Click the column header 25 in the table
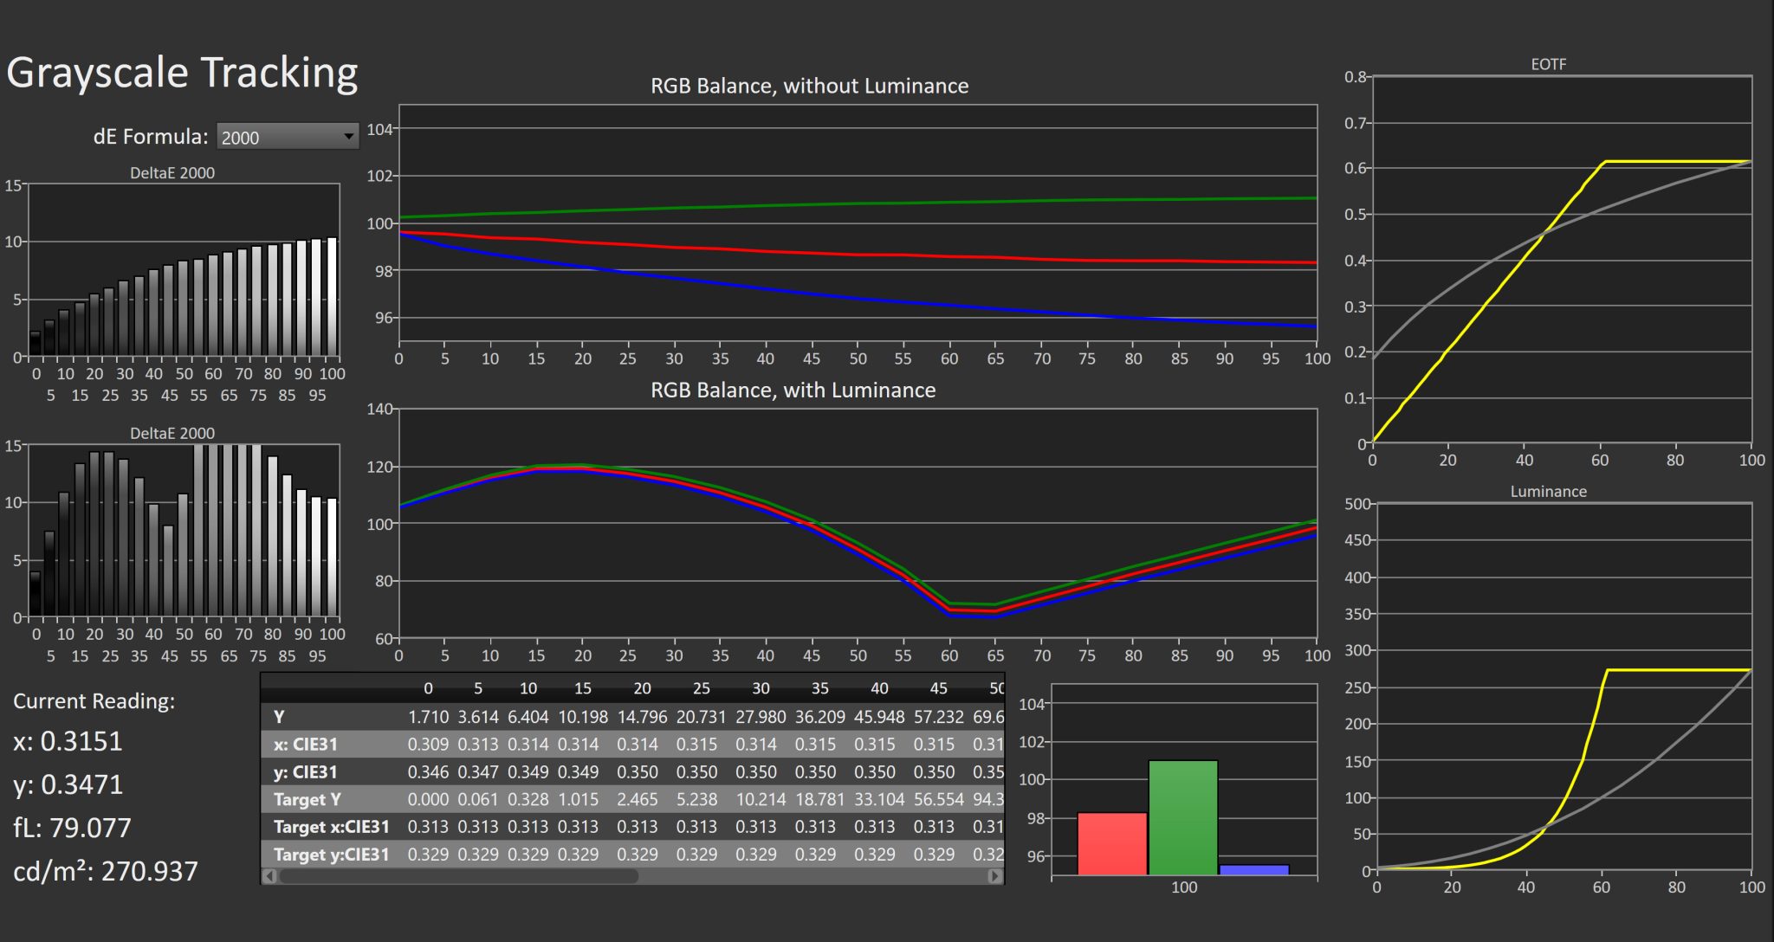Viewport: 1774px width, 942px height. [x=700, y=689]
